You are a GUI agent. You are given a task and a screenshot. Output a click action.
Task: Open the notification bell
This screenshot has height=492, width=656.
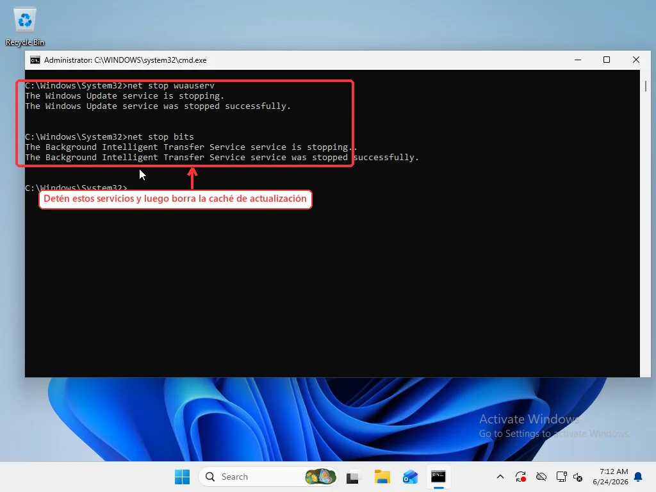coord(638,477)
